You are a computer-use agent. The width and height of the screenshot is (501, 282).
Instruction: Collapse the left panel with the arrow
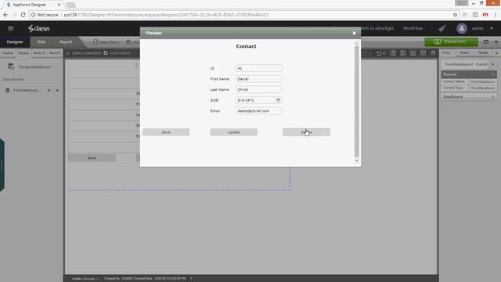point(67,53)
